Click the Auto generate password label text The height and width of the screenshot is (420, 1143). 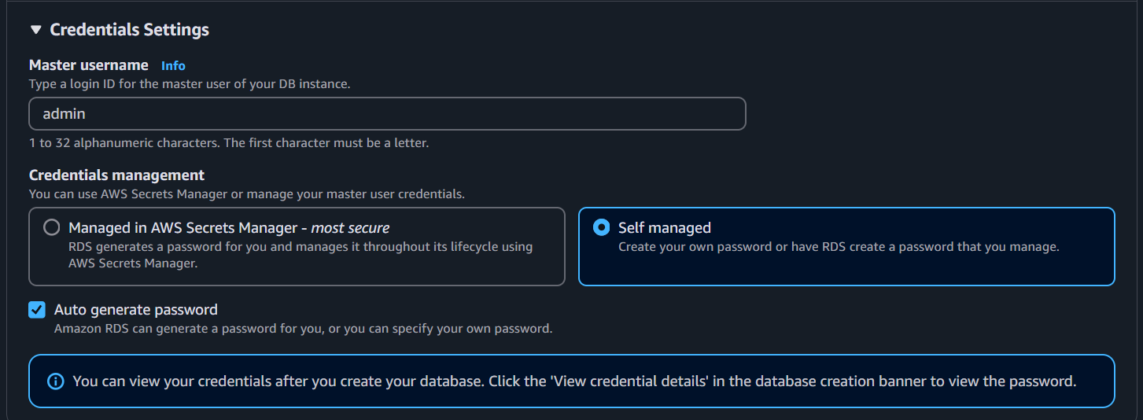(x=136, y=310)
